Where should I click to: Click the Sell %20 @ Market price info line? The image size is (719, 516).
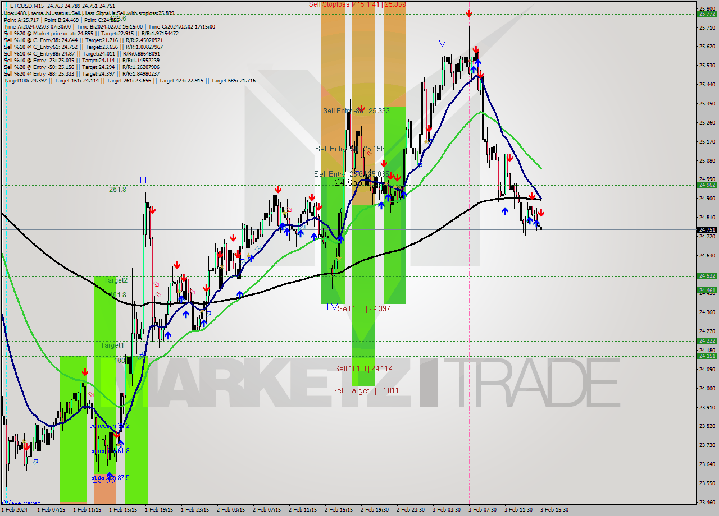click(x=91, y=33)
